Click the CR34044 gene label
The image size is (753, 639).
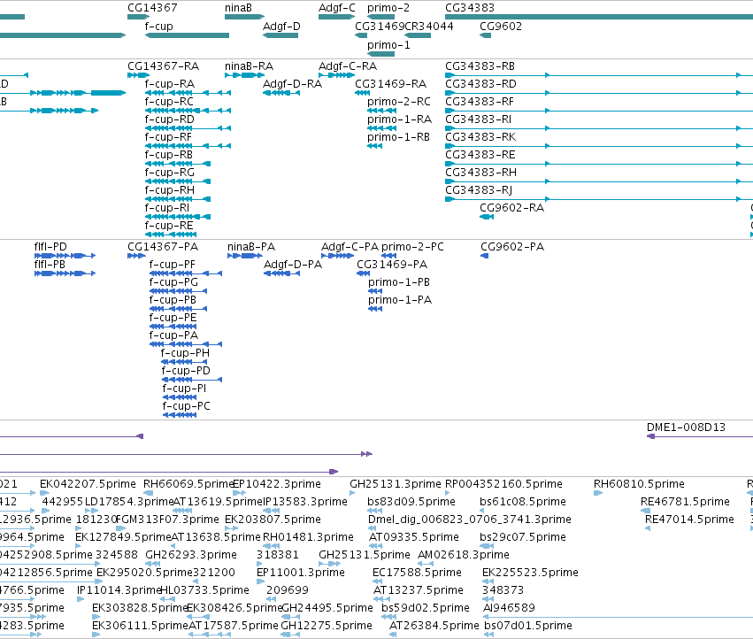[429, 27]
